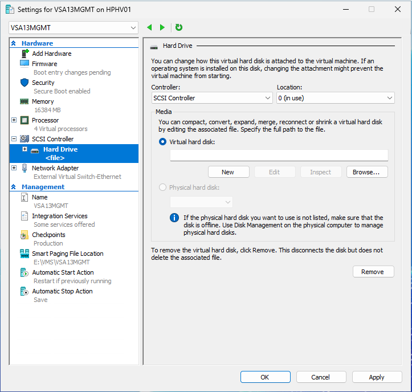Open the Security shield settings
The image size is (412, 392).
[x=25, y=83]
